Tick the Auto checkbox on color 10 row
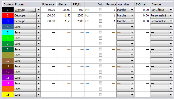This screenshot has height=99, width=174. click(x=100, y=61)
